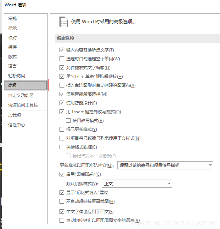Go to the 保存 options
220x229 pixels.
(12, 47)
